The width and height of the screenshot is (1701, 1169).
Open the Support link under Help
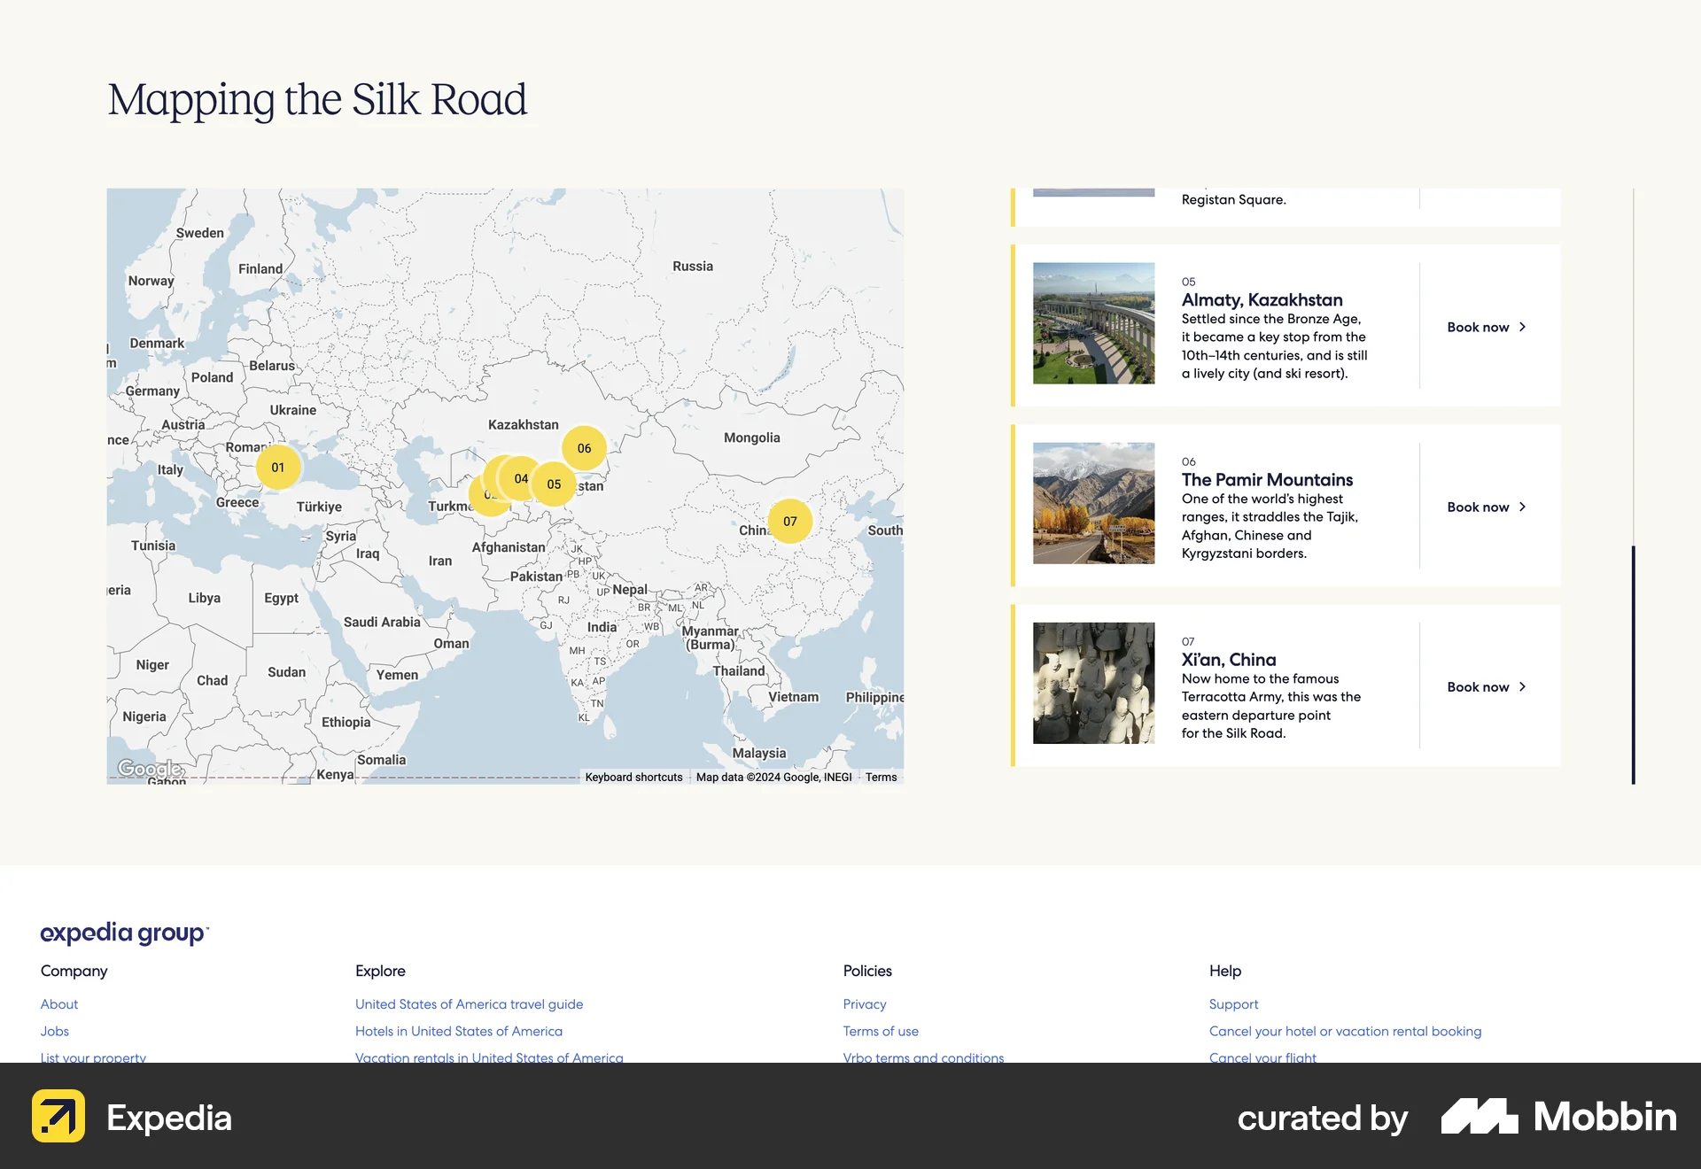pos(1233,1003)
